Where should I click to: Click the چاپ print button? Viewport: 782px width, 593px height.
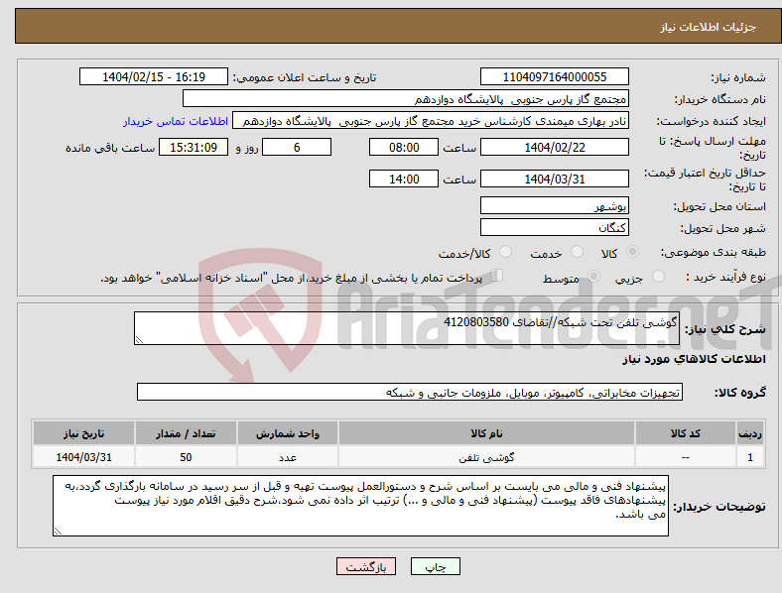pyautogui.click(x=436, y=566)
